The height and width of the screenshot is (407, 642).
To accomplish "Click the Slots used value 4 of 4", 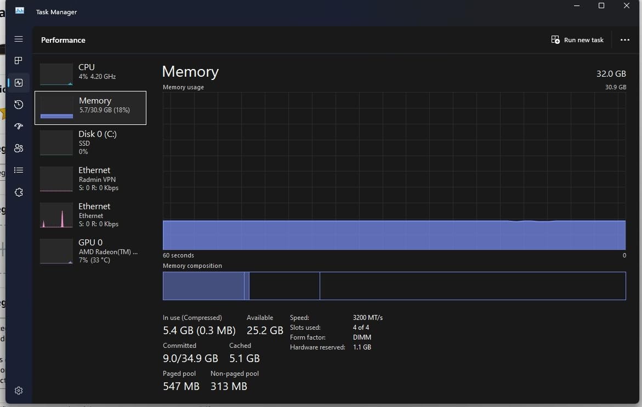I will pos(361,327).
